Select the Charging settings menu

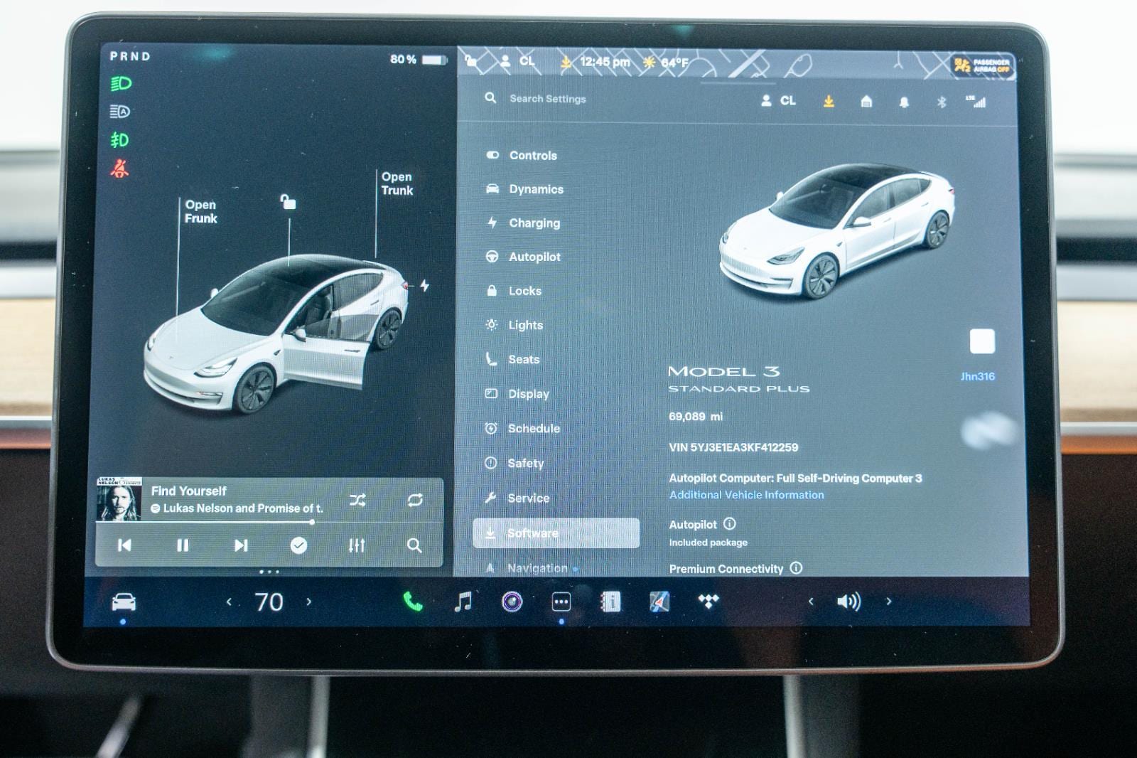pos(534,223)
